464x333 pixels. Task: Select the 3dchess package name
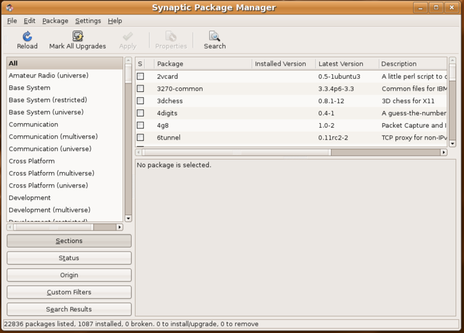click(169, 100)
